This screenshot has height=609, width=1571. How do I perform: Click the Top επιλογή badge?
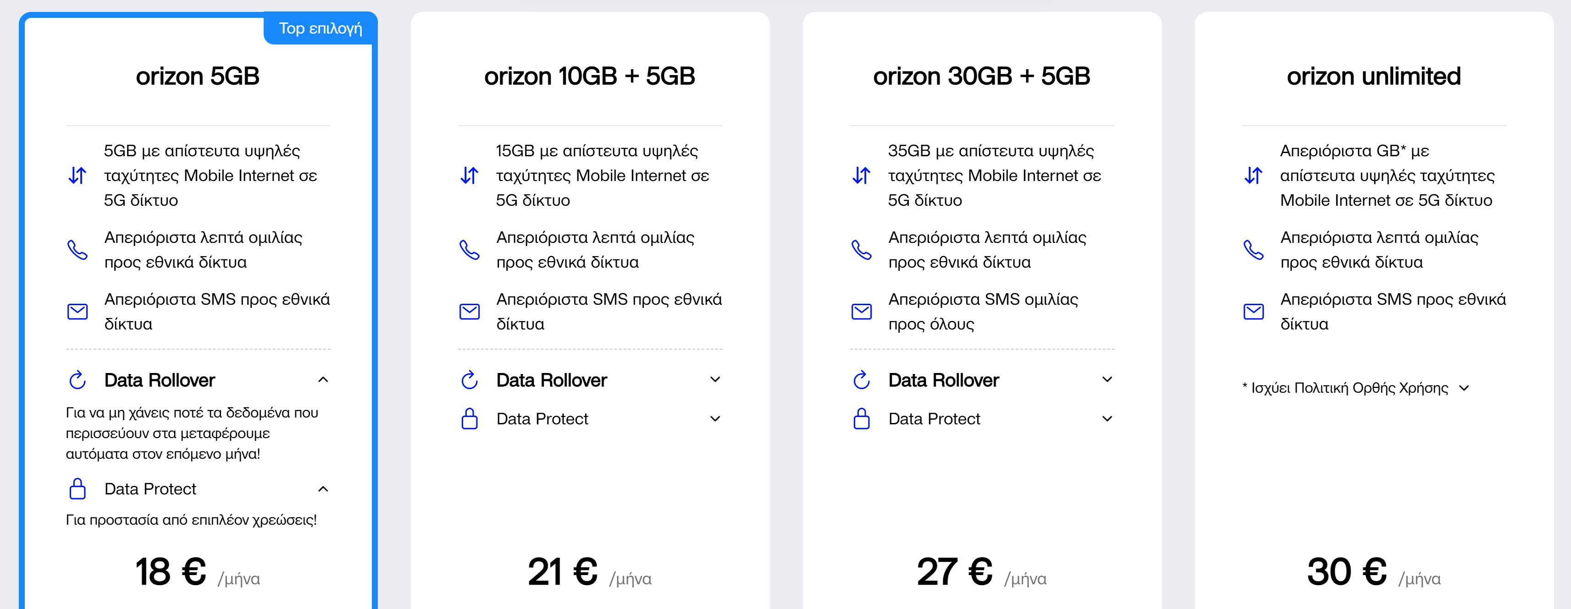tap(320, 29)
